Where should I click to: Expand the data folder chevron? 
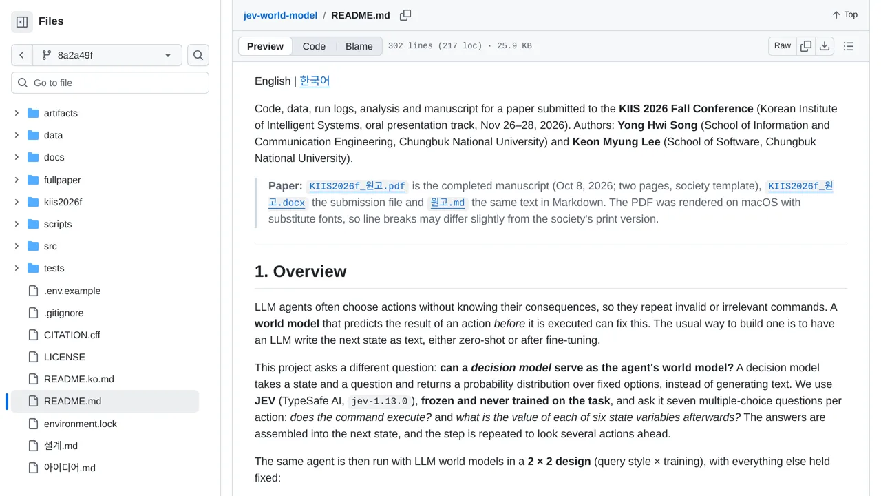tap(17, 135)
